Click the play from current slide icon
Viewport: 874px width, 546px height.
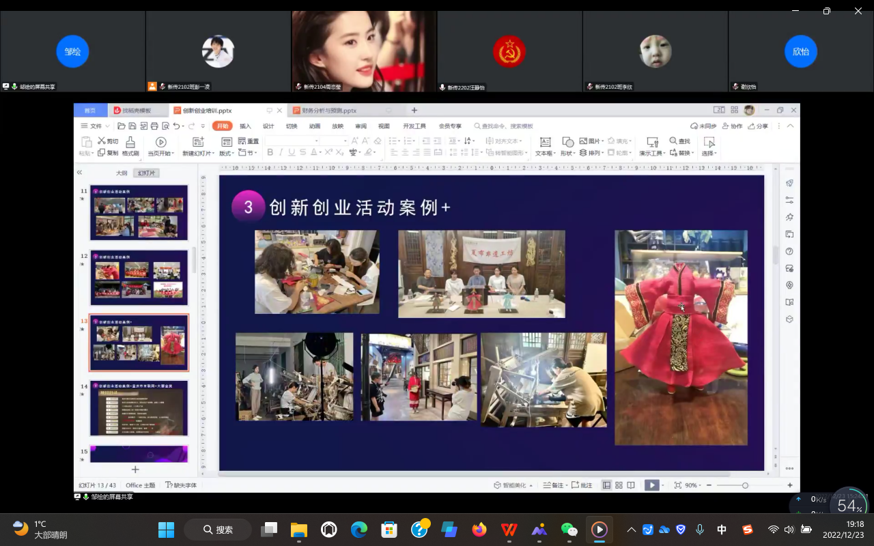(x=161, y=142)
